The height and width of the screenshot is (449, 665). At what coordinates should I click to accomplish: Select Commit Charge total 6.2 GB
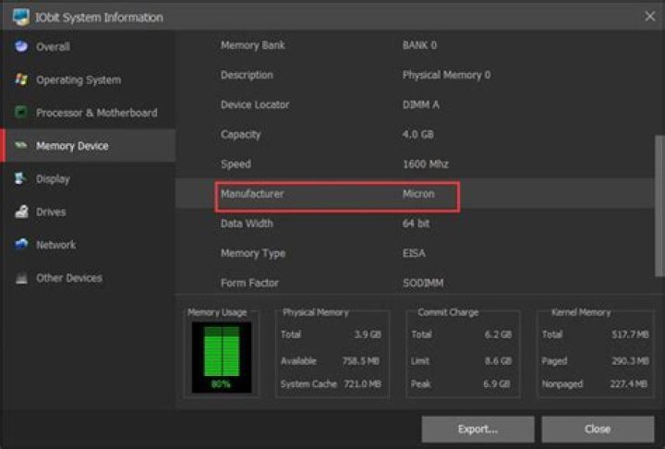[x=499, y=334]
